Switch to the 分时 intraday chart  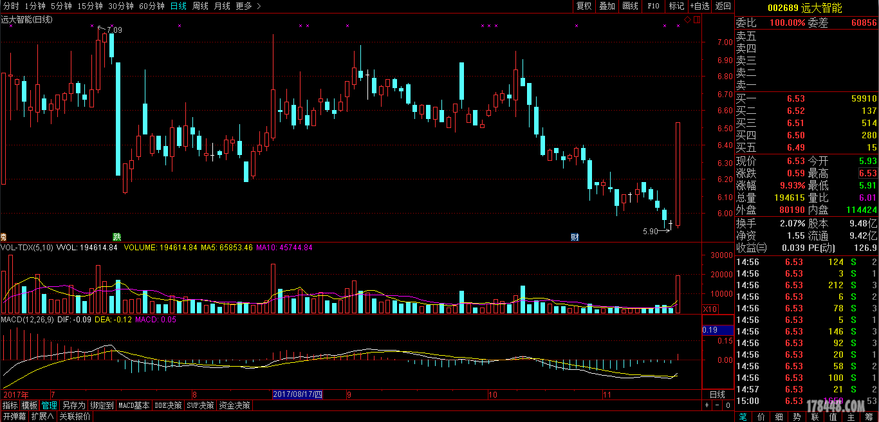[x=11, y=6]
